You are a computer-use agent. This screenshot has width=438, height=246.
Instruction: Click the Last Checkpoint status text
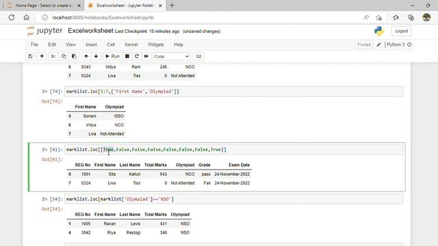coord(147,31)
